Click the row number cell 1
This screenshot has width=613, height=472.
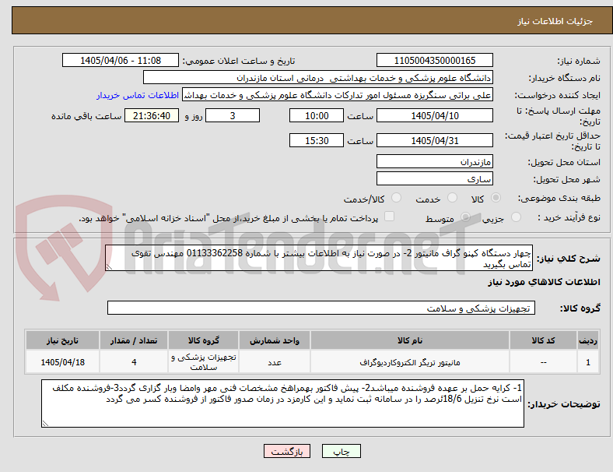click(588, 362)
